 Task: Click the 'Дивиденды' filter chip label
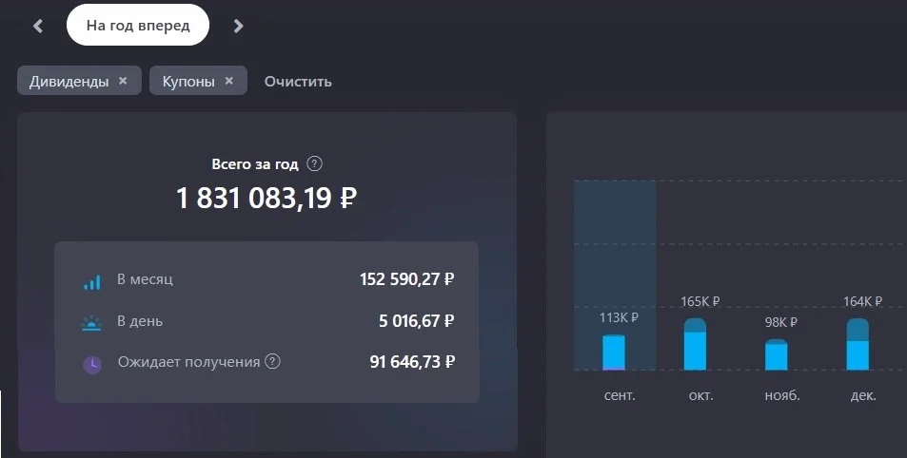(69, 82)
